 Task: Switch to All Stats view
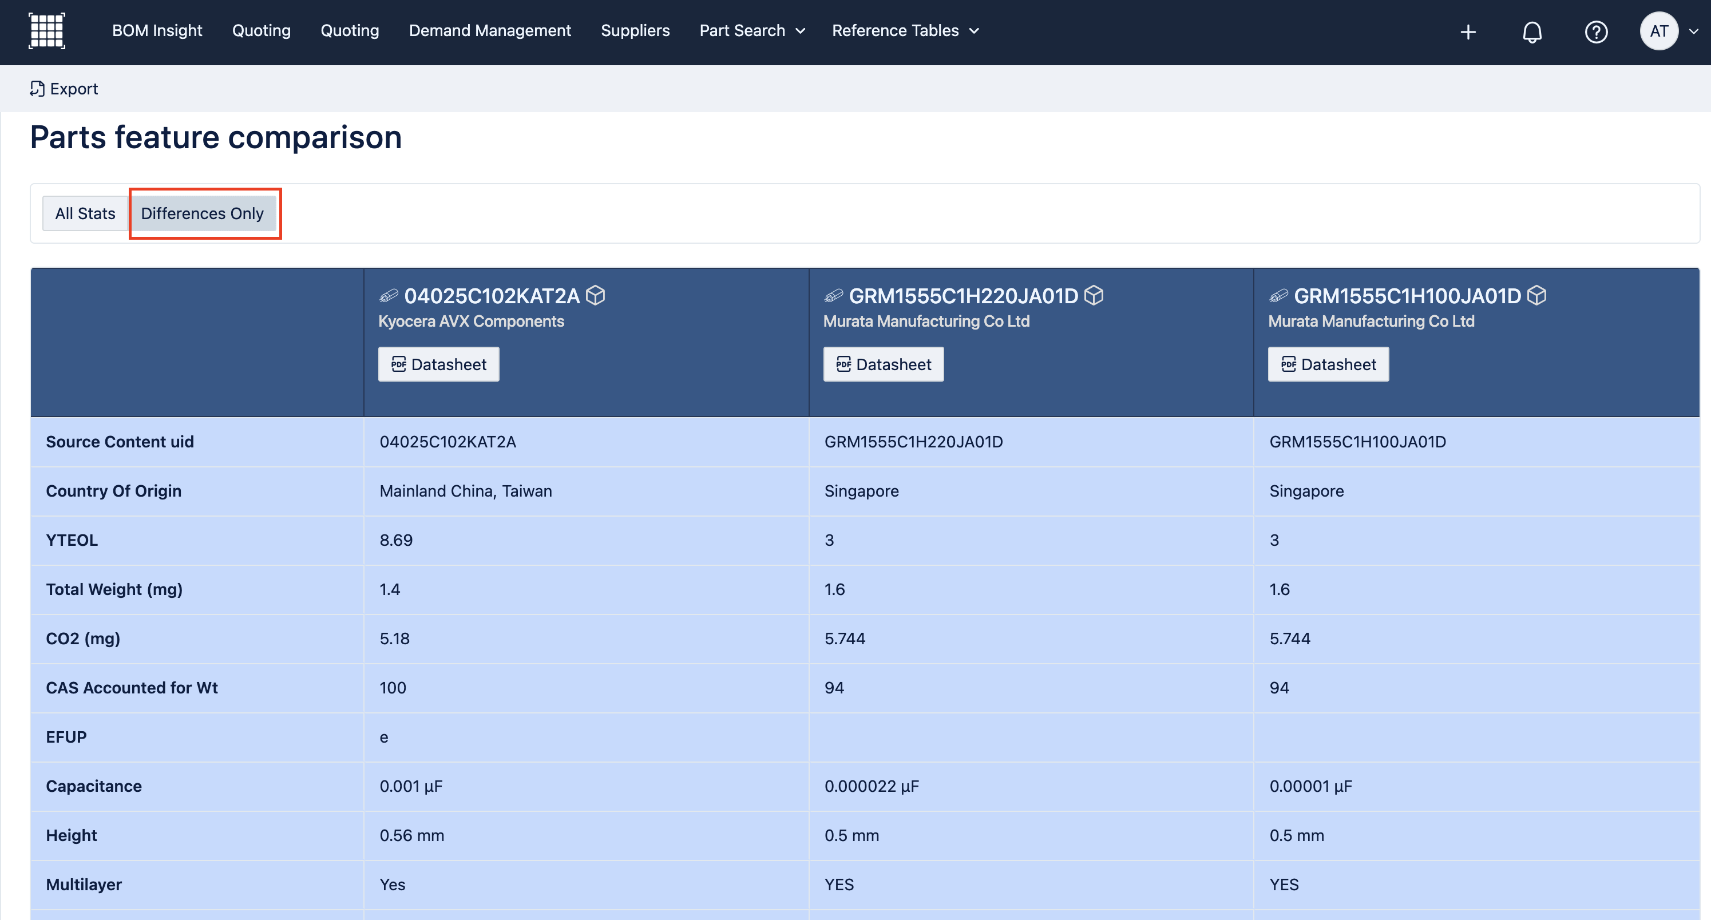tap(85, 213)
